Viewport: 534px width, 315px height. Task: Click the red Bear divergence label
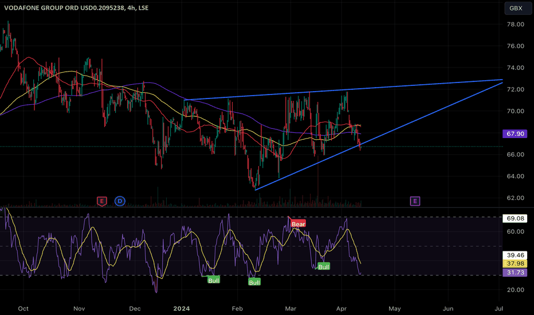[x=298, y=224]
